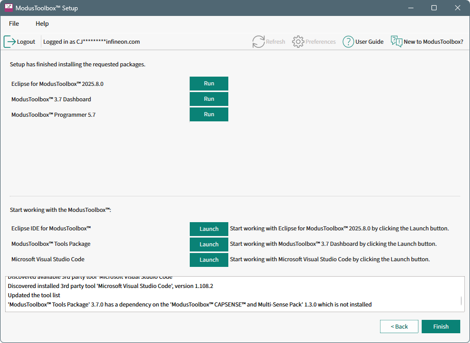The height and width of the screenshot is (343, 470).
Task: Minimize the ModusToolbox Setup window
Action: [411, 8]
